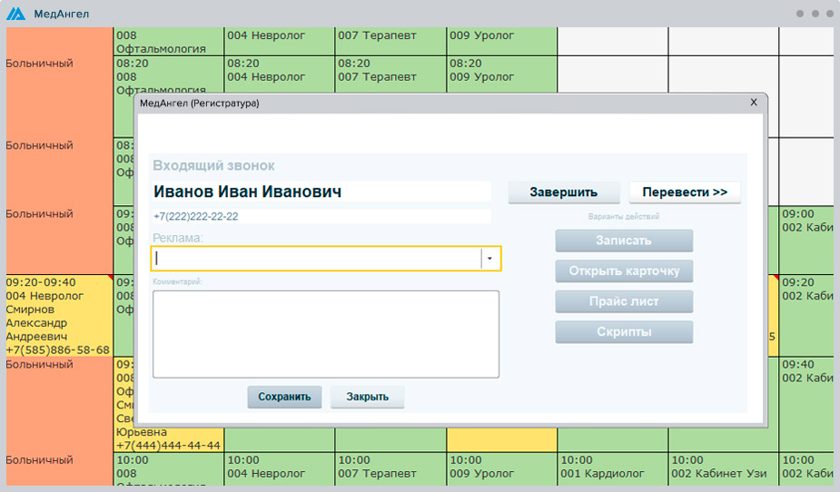Save the call with Сохранить
Screen dimensions: 840x492
[x=284, y=397]
